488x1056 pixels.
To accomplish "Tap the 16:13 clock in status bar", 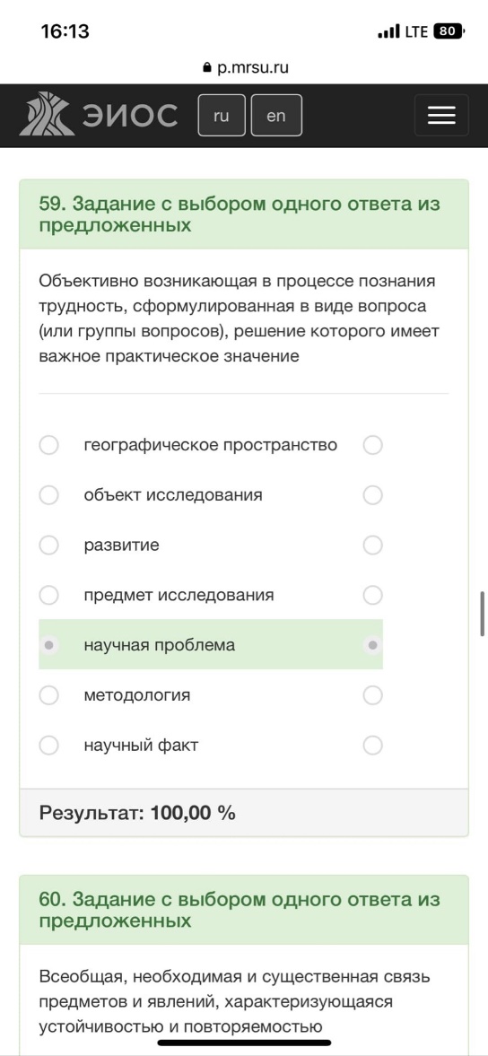I will click(65, 31).
